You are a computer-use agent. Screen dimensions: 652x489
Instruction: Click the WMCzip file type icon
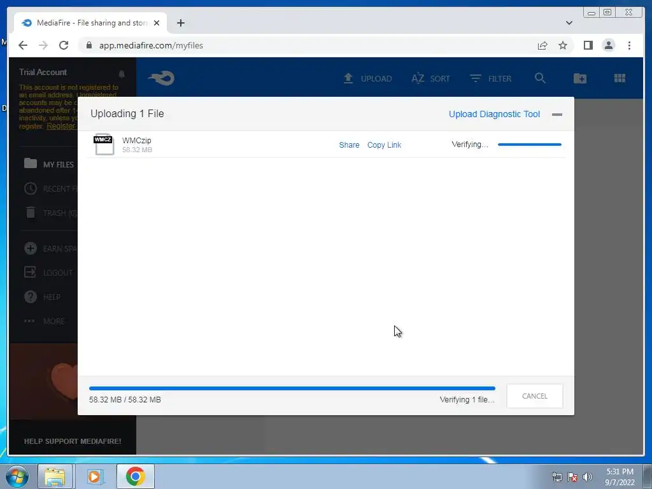(104, 145)
